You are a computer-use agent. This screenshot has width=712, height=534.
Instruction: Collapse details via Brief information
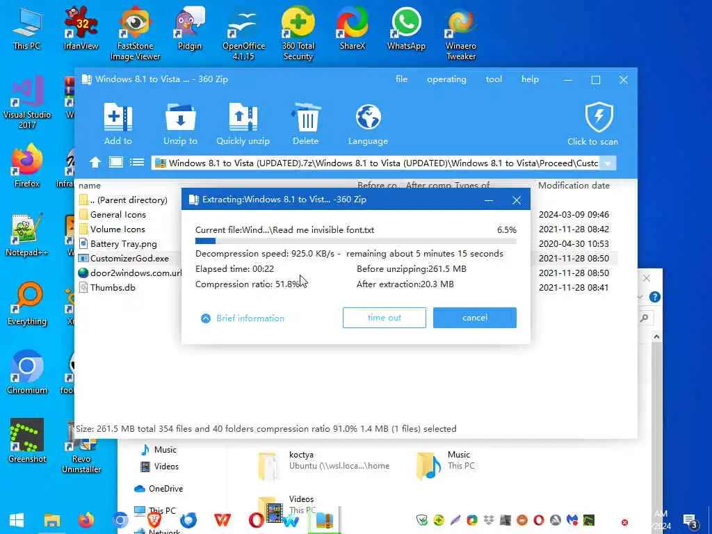243,318
